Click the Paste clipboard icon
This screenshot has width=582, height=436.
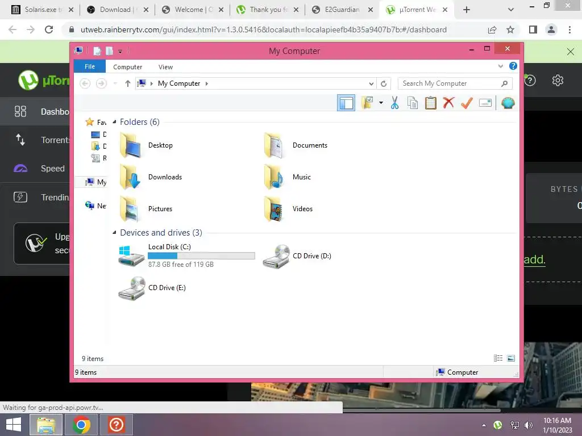[x=431, y=103]
